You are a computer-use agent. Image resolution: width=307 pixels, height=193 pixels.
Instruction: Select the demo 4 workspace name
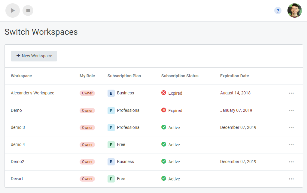(x=18, y=144)
